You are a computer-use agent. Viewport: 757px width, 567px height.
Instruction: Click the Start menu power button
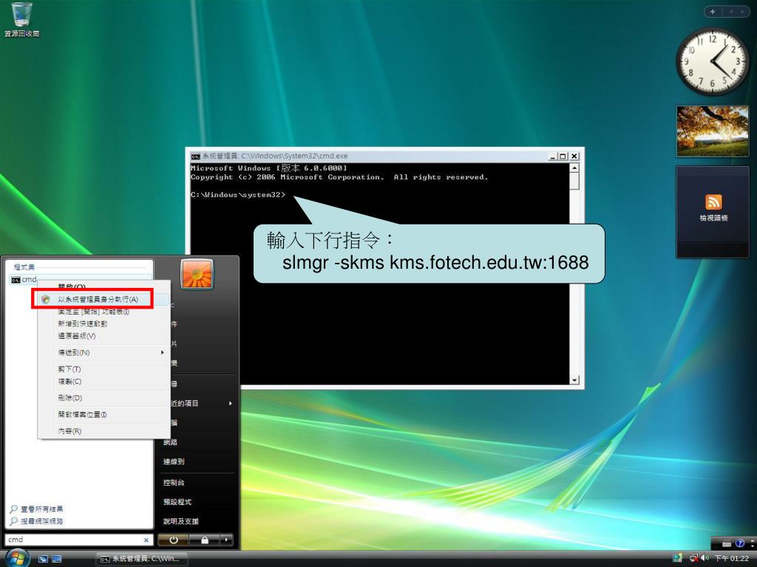[x=174, y=540]
